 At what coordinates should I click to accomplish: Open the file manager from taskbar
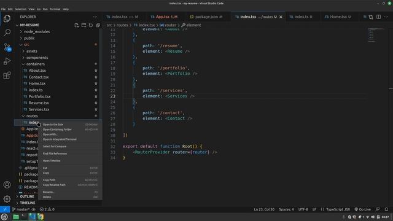click(16, 217)
